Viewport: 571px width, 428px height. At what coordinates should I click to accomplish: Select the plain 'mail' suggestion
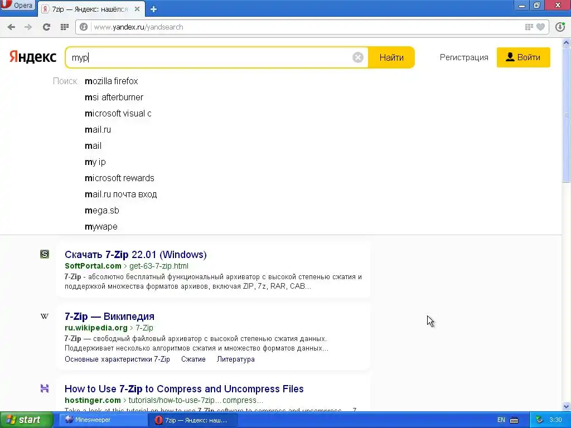(x=93, y=145)
